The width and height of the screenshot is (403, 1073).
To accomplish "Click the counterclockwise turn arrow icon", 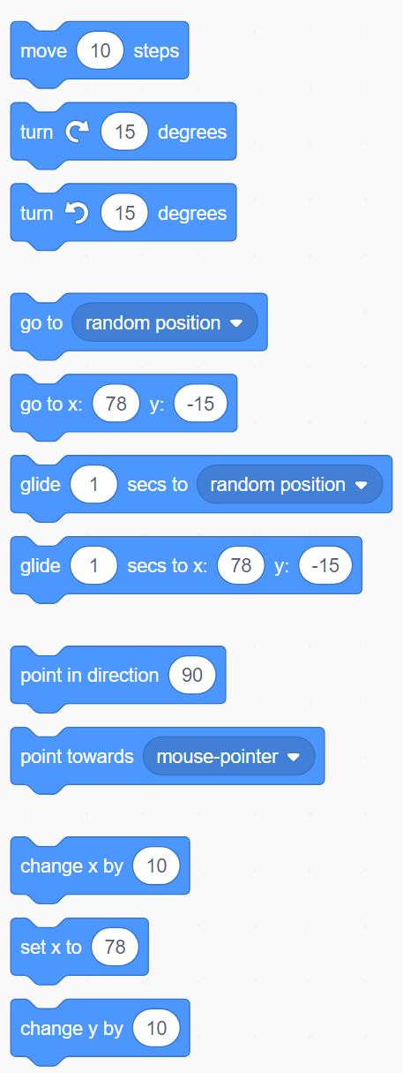I will click(77, 214).
